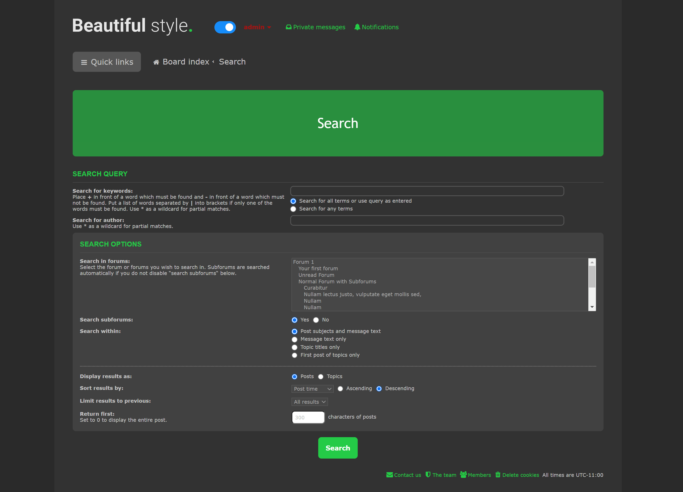This screenshot has height=492, width=683.
Task: Select 'Message text only' option
Action: point(294,339)
